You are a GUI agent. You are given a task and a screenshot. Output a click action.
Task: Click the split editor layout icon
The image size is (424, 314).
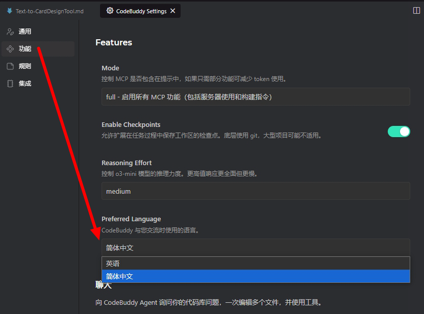416,11
